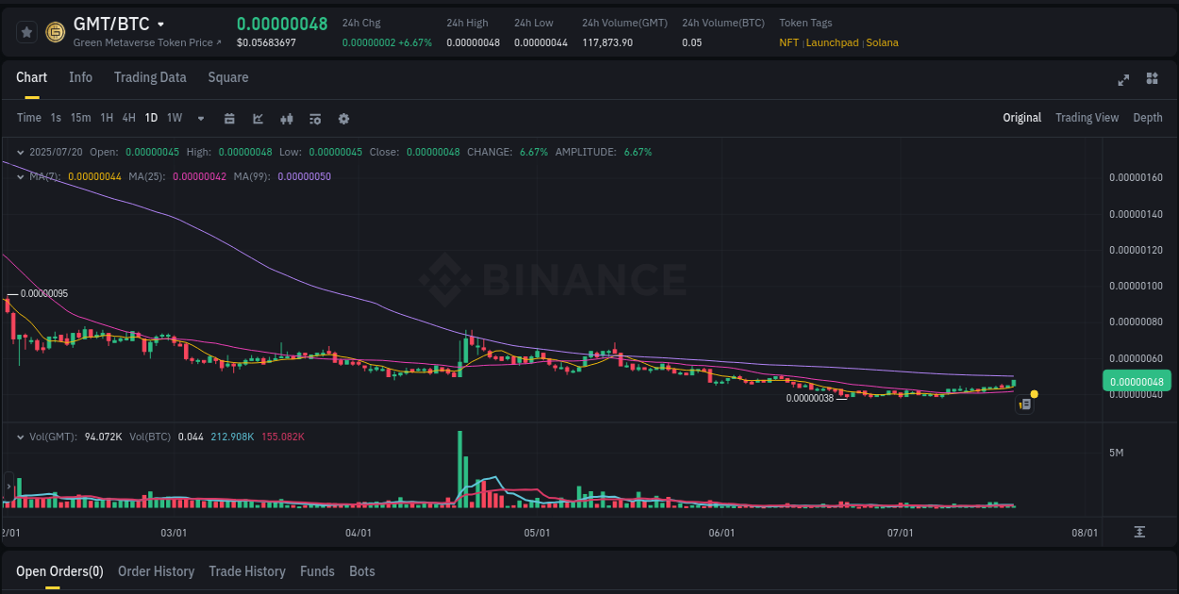Select the 1W timeframe option
The width and height of the screenshot is (1179, 594).
pos(174,118)
